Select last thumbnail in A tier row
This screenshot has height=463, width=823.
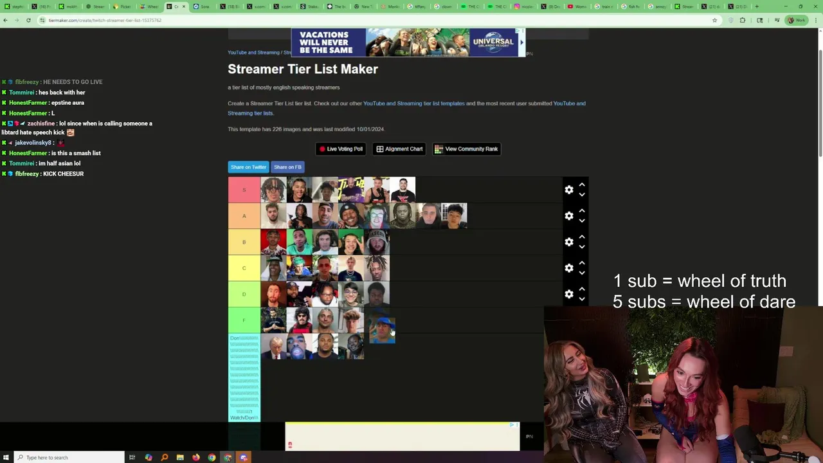tap(454, 216)
